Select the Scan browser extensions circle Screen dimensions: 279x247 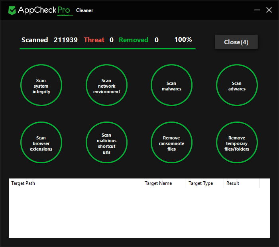pos(41,143)
